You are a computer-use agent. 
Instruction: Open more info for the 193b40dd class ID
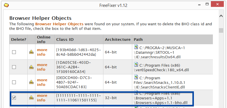[x=42, y=52]
